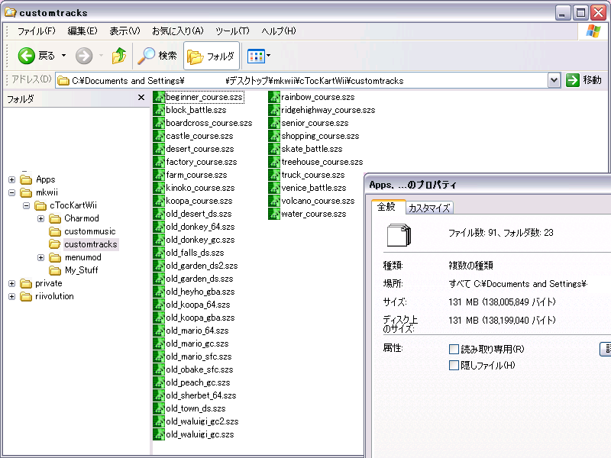Click the custommusic folder icon in tree
Viewport: 611px width, 458px height.
[55, 231]
